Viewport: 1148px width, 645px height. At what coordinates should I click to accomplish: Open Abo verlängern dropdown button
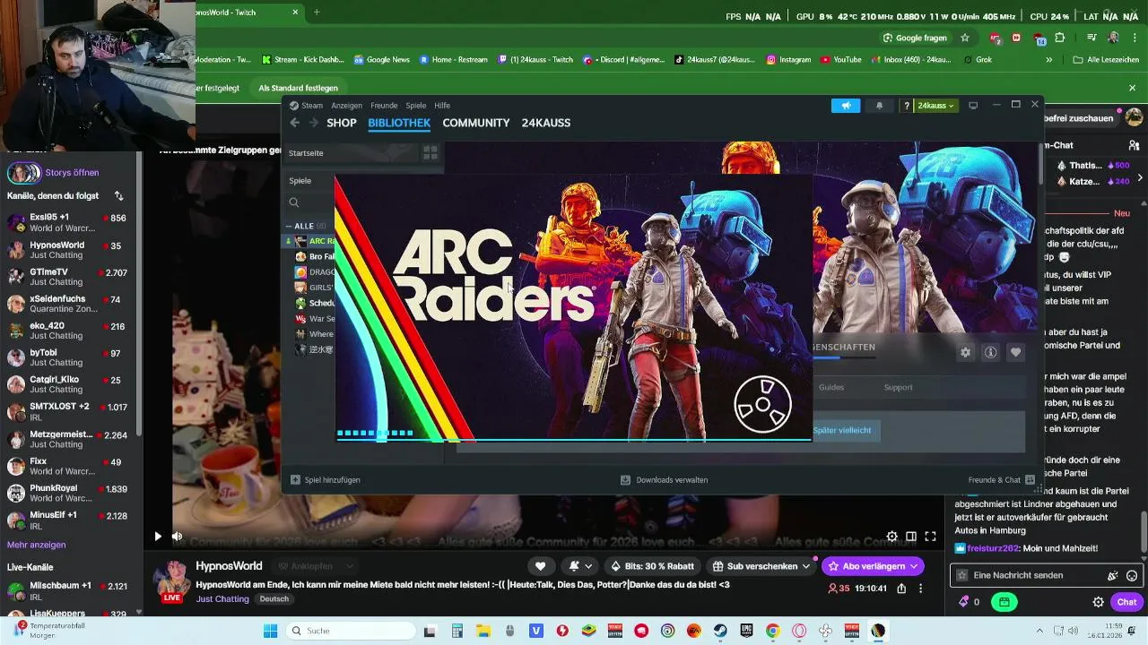[874, 566]
